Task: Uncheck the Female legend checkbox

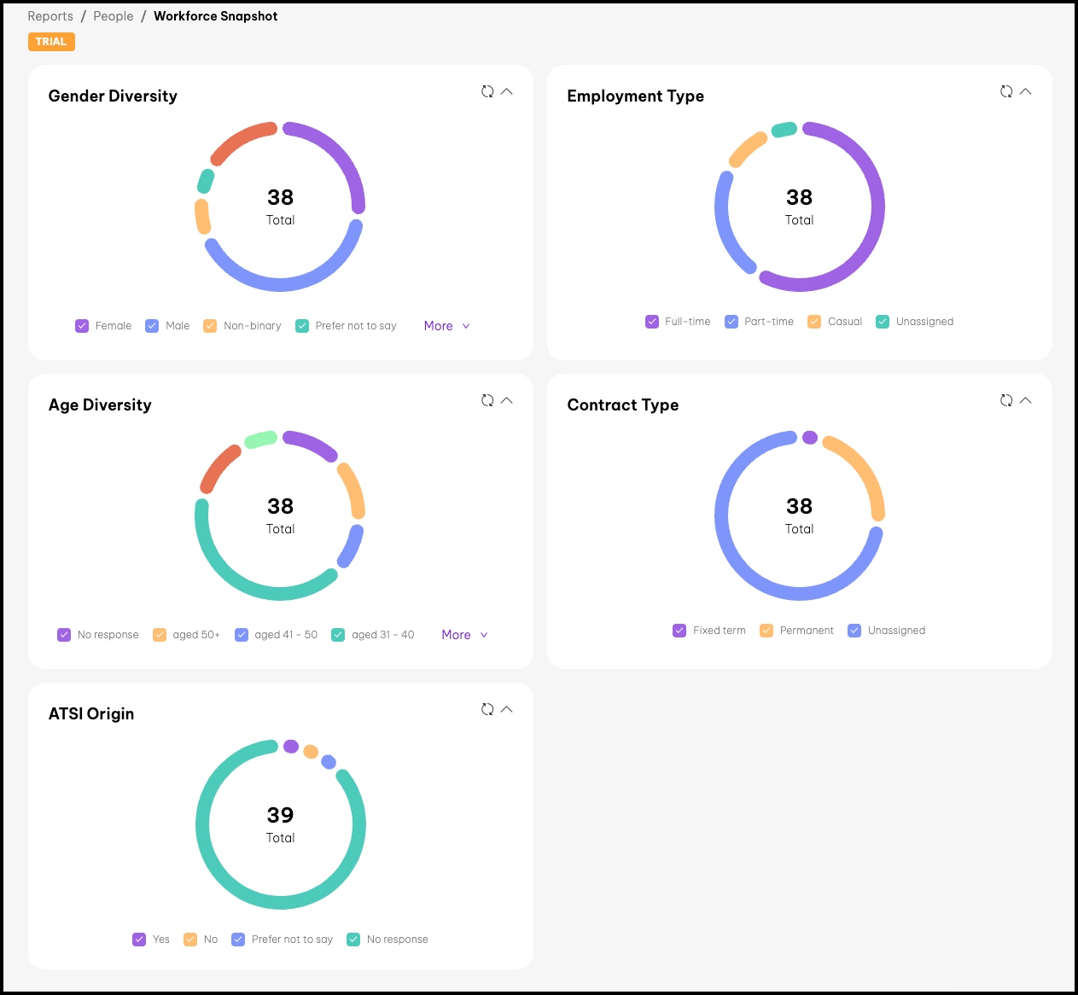Action: click(x=82, y=326)
